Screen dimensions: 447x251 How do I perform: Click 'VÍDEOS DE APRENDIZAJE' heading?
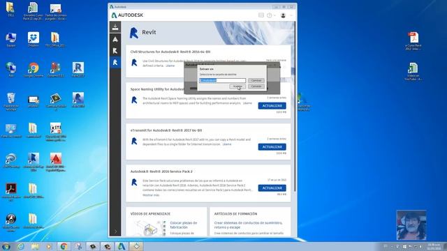tap(150, 214)
